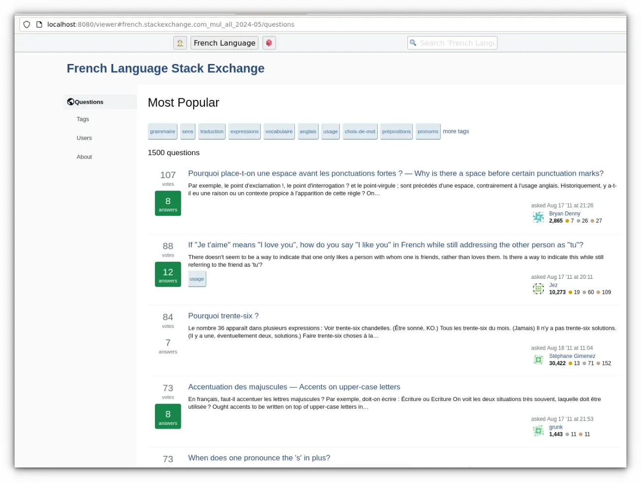
Task: Click reputation value 30,422
Action: (557, 363)
